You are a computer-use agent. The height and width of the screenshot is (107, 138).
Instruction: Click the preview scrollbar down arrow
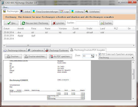pyautogui.click(x=133, y=99)
